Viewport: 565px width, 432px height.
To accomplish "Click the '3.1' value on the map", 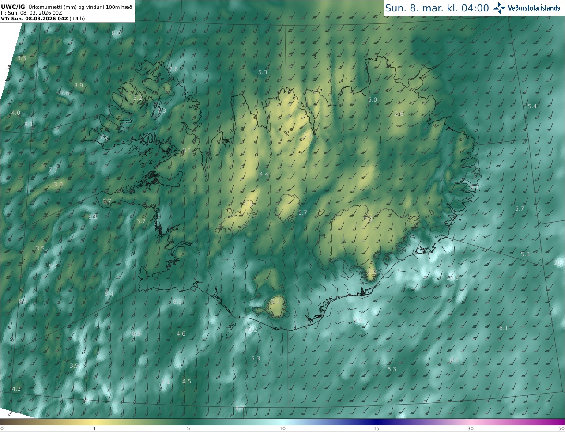I will (187, 151).
